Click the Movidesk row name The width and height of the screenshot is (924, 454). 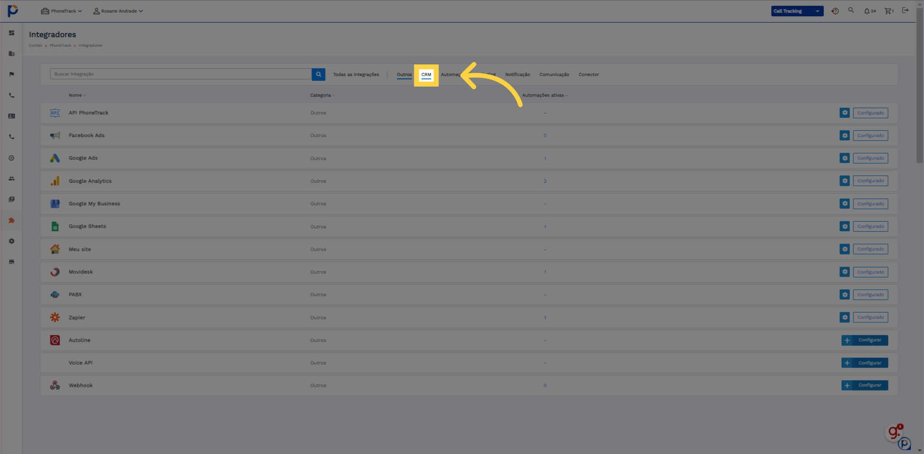(x=81, y=272)
